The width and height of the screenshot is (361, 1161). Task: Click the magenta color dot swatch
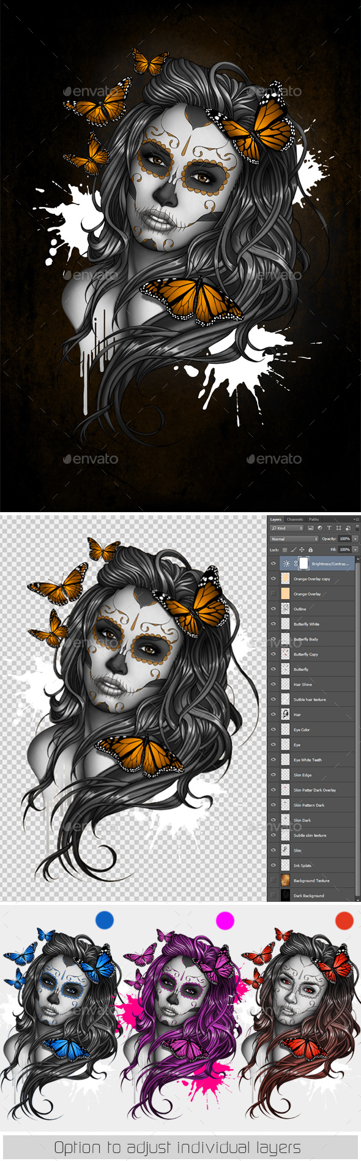[x=225, y=920]
